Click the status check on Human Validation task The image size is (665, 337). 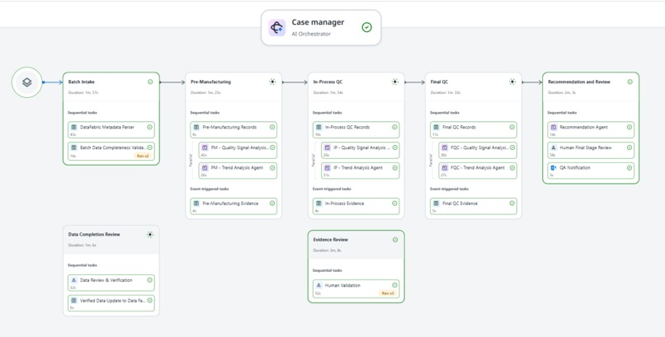395,285
